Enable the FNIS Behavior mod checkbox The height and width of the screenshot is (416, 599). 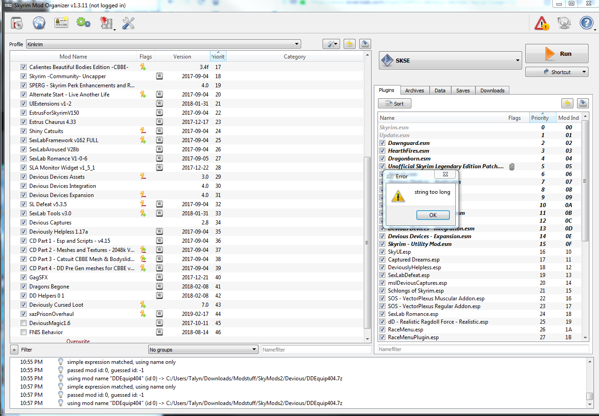pos(23,332)
